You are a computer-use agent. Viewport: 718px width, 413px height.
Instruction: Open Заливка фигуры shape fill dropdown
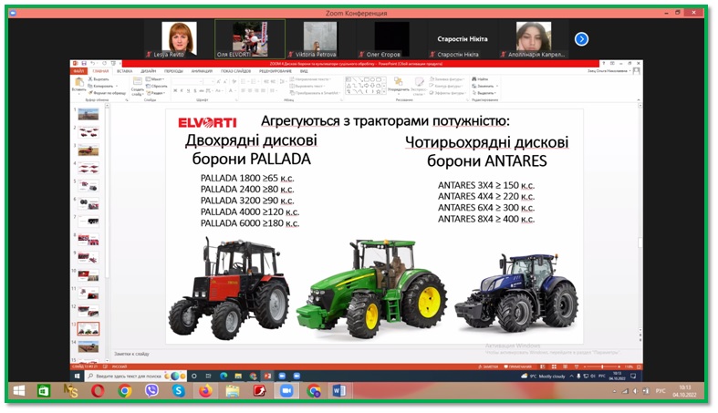tap(447, 79)
